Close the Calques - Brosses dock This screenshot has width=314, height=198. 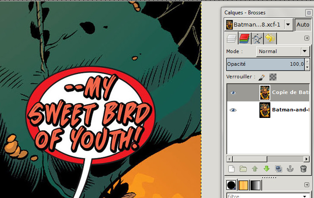309,13
